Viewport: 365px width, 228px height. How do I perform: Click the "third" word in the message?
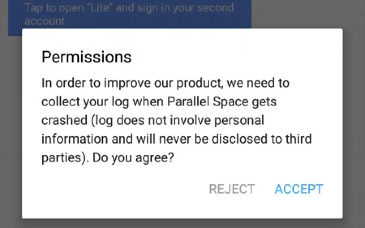coord(298,139)
